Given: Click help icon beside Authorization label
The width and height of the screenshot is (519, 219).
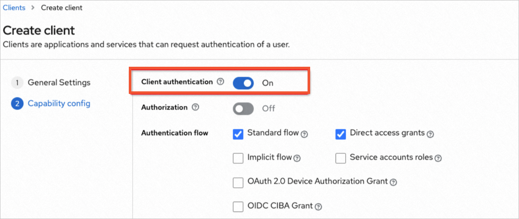Looking at the screenshot, I should 195,107.
